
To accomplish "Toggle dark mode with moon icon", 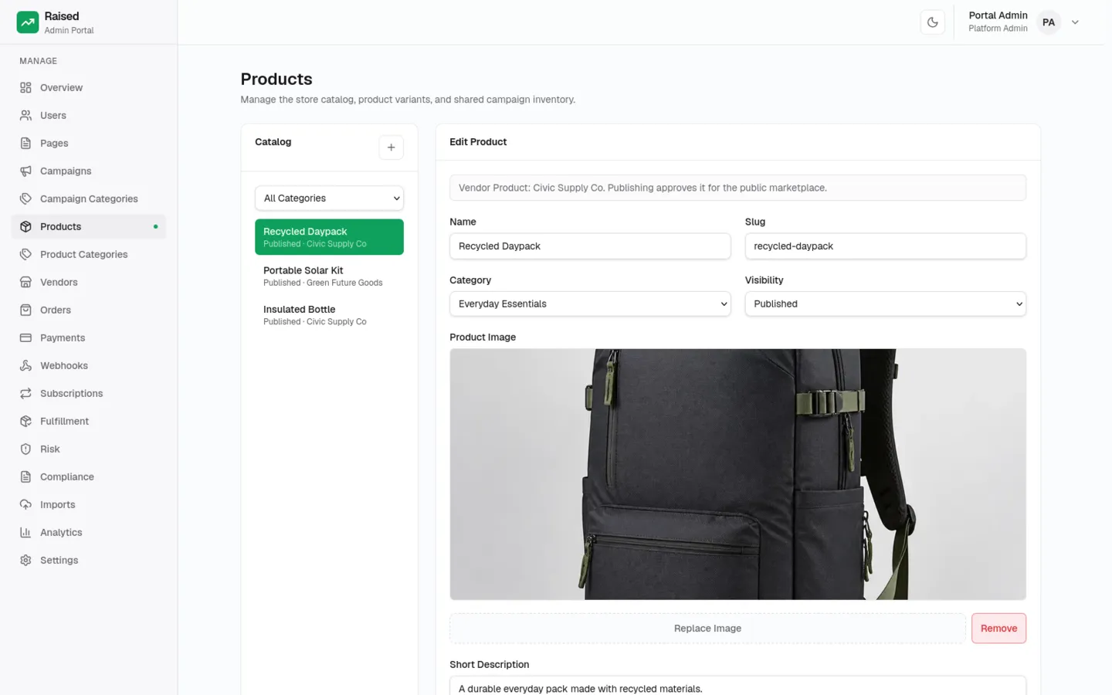I will [932, 22].
